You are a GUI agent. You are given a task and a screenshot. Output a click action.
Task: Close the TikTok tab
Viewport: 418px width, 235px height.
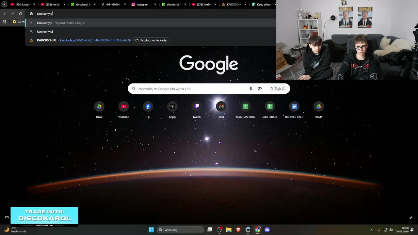[125, 5]
